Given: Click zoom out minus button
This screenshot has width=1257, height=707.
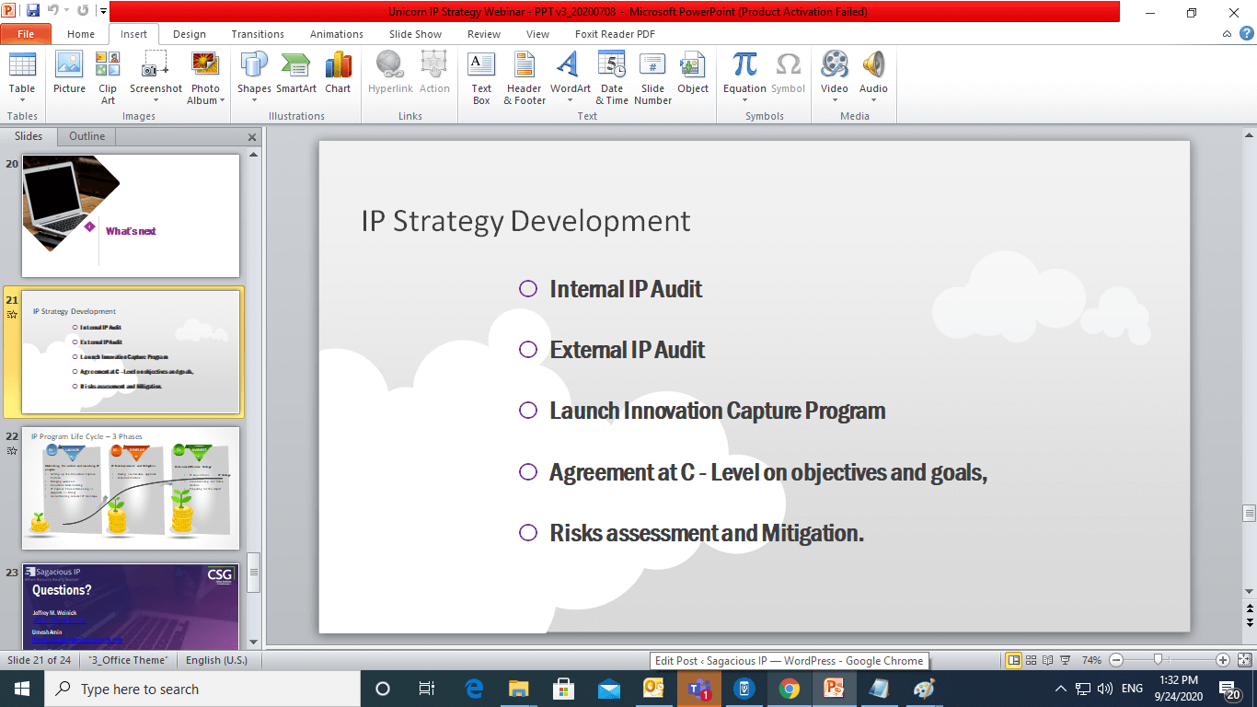Looking at the screenshot, I should (1116, 660).
